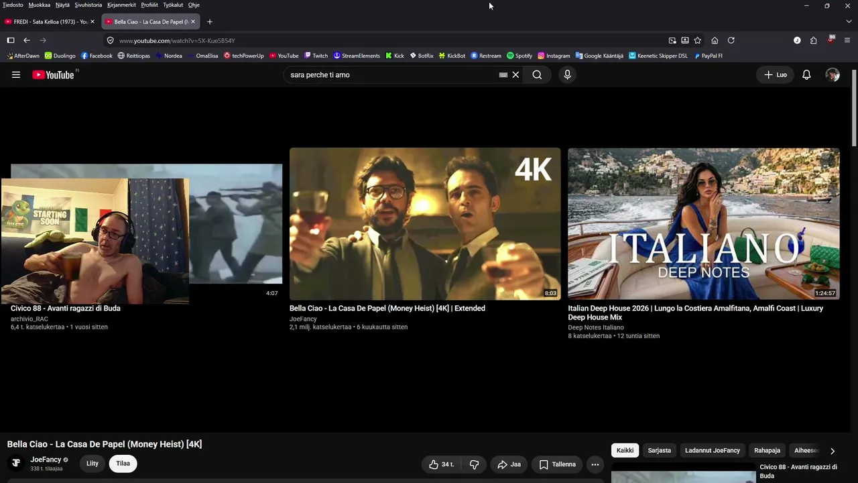Show more filter chips with right arrow
The image size is (858, 483).
(833, 451)
